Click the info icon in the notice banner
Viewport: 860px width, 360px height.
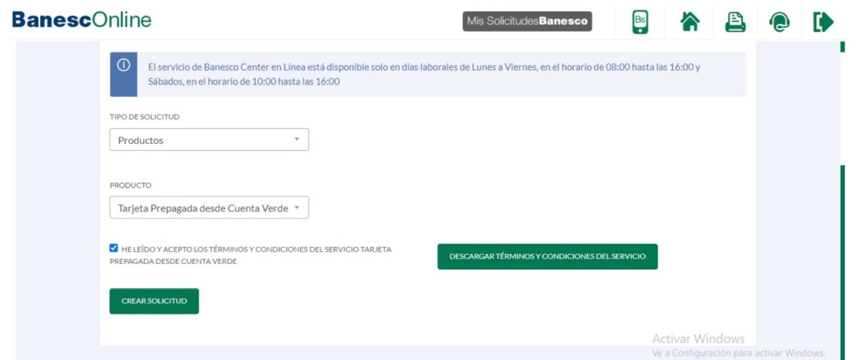coord(123,65)
